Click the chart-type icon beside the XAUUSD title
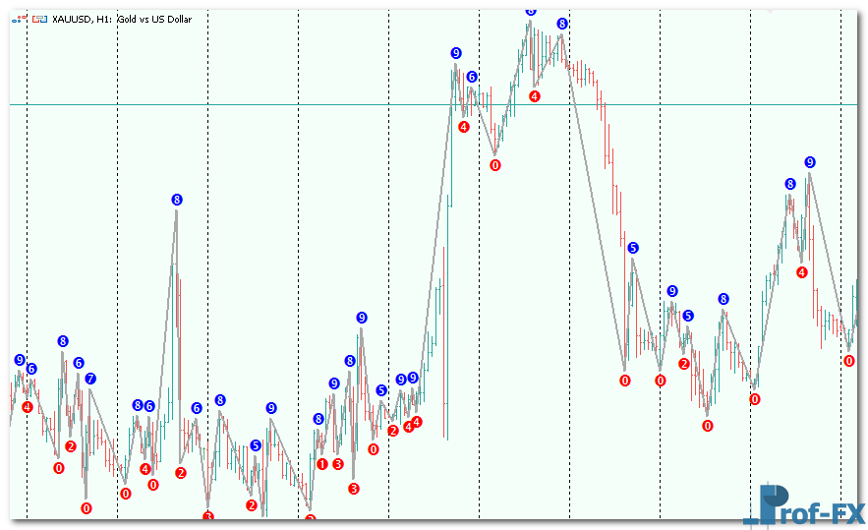Viewport: 868px width, 530px height. 18,19
